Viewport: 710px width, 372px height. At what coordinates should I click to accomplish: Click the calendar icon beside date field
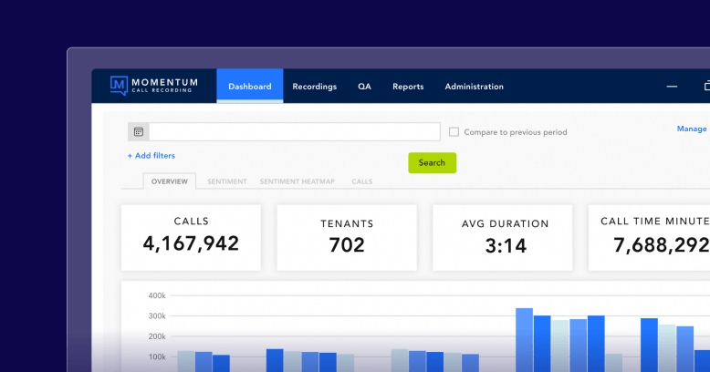click(139, 131)
